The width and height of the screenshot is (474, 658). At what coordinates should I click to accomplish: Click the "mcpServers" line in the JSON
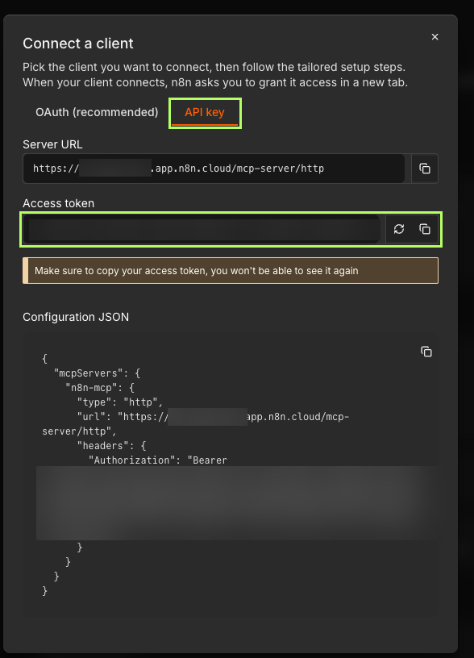(x=97, y=373)
